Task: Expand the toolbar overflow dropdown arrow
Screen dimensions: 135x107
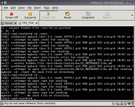Action: click(132, 15)
